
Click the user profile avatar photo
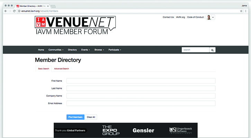click(x=209, y=17)
